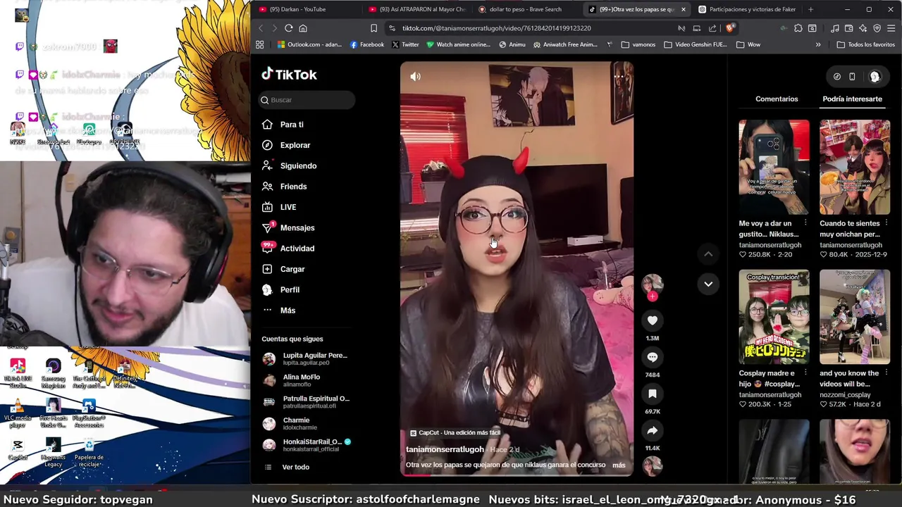
Task: Open the browser extensions puzzle icon
Action: point(798,28)
